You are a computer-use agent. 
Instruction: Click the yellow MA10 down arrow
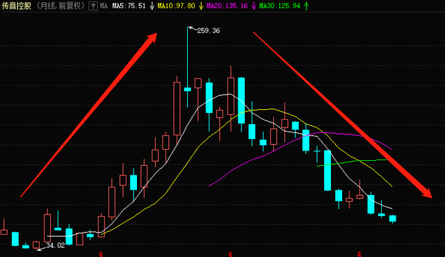coord(201,6)
